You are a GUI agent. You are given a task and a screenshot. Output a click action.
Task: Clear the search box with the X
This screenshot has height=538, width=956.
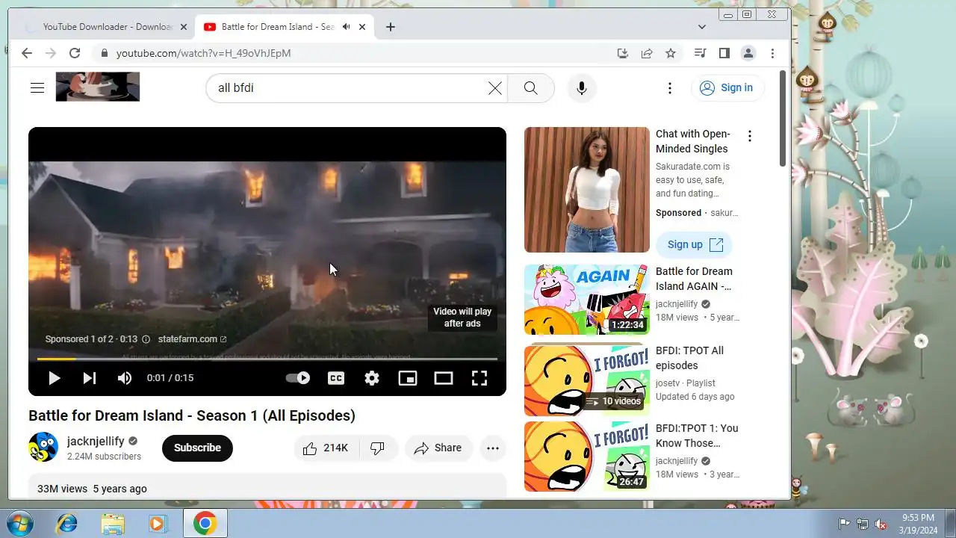tap(494, 88)
